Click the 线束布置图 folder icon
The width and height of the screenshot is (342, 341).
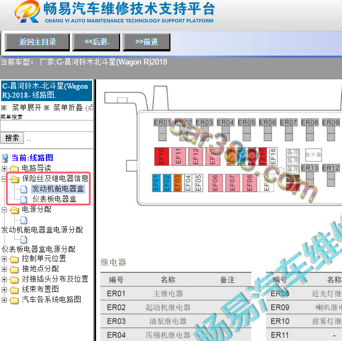click(x=14, y=290)
